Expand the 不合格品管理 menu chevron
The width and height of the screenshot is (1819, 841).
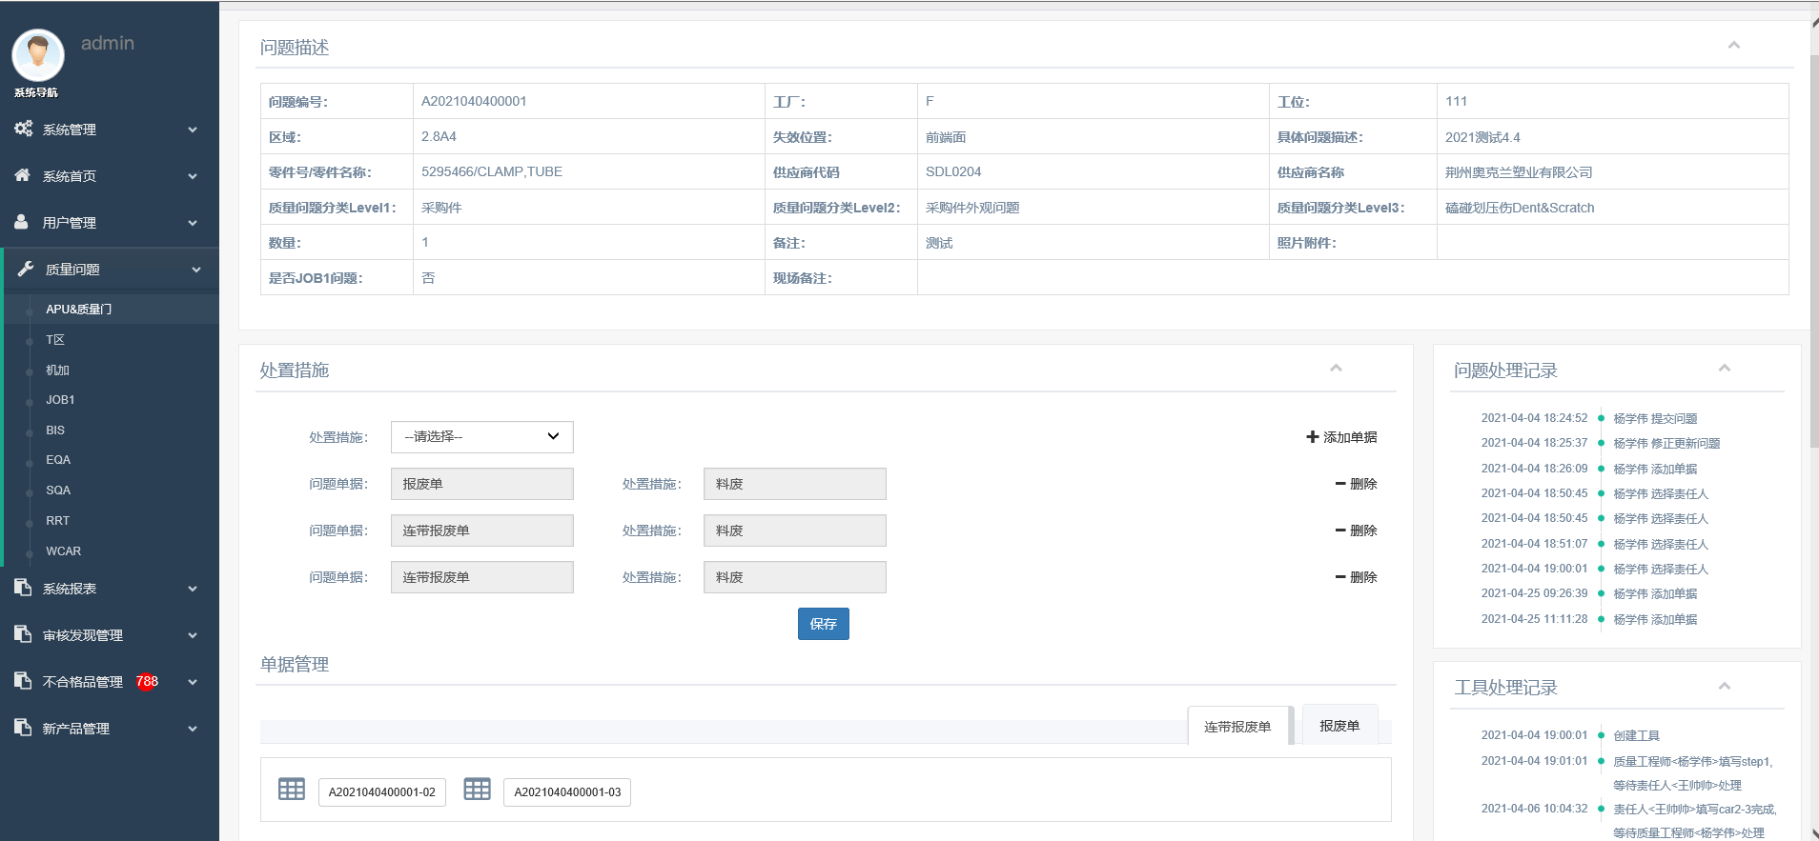click(193, 682)
